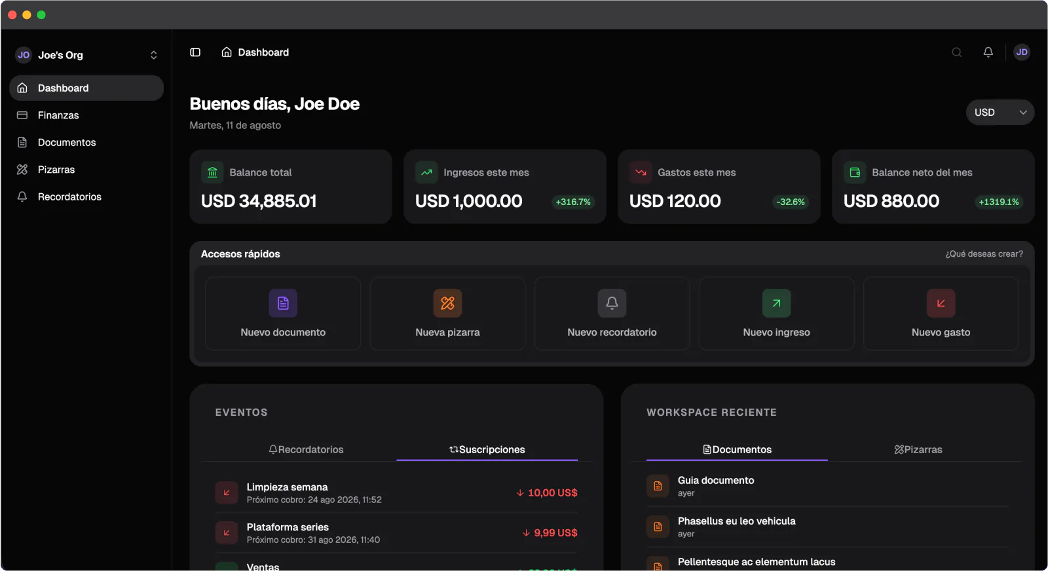
Task: Click the Dashboard home icon in sidebar
Action: coord(22,88)
